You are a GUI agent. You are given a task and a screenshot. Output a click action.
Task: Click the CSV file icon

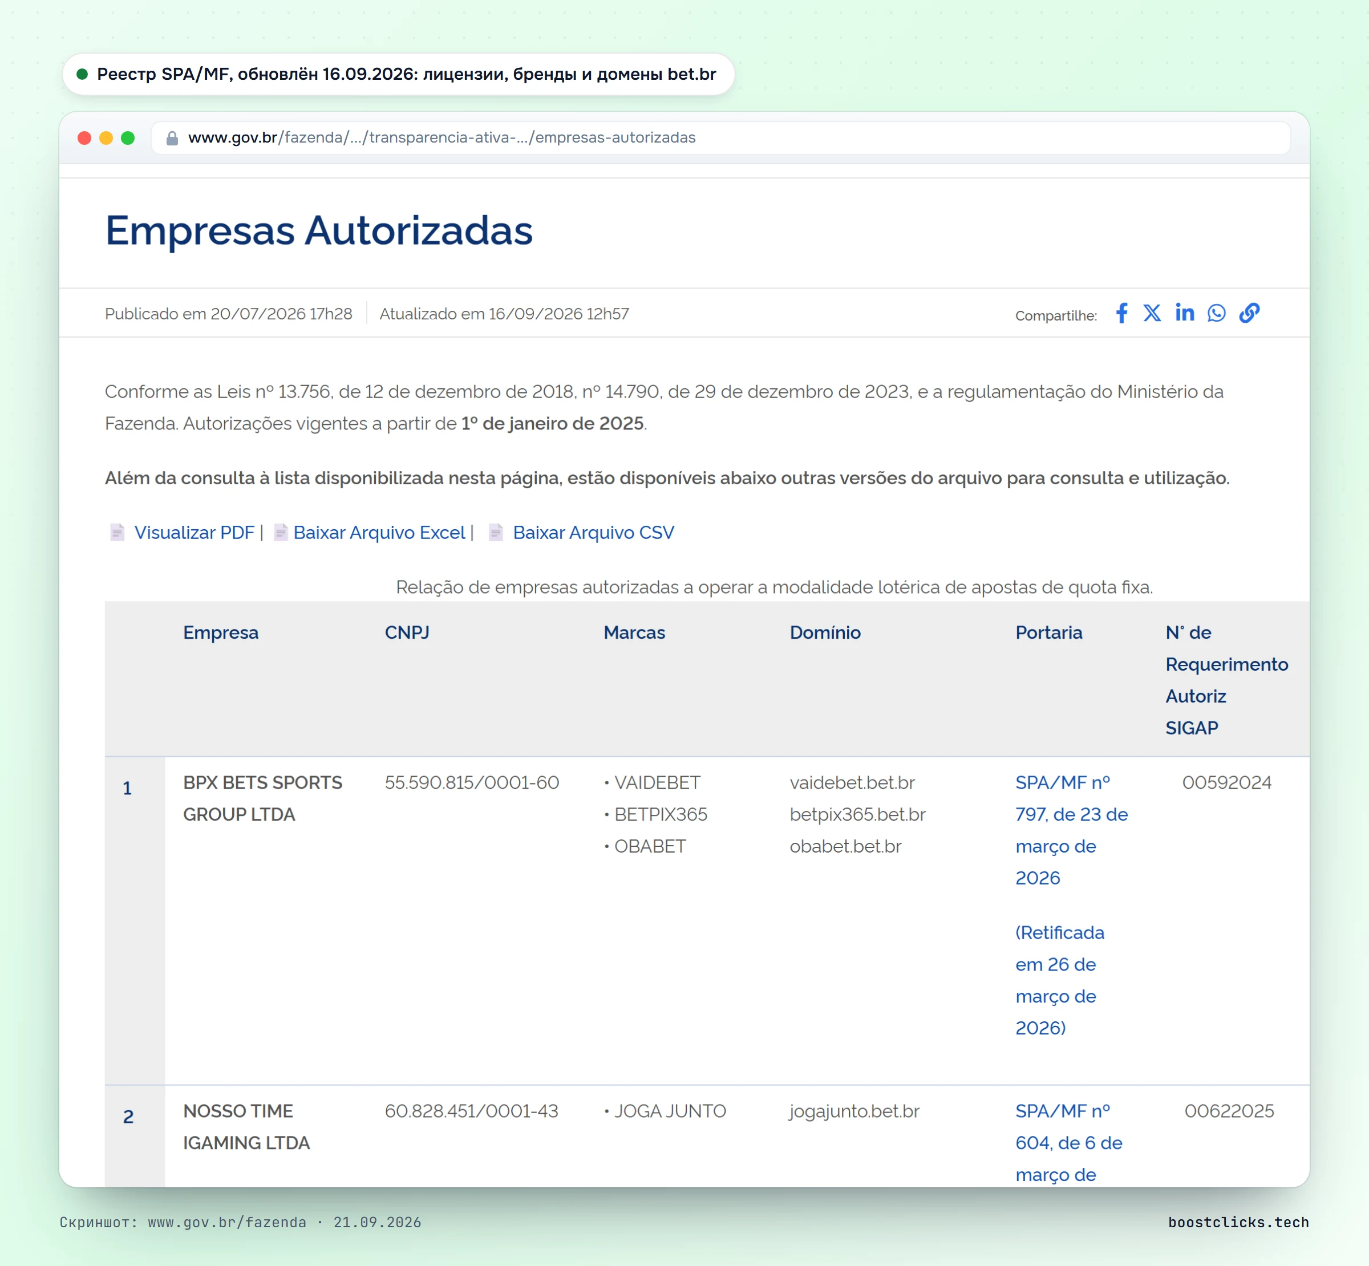pos(496,532)
